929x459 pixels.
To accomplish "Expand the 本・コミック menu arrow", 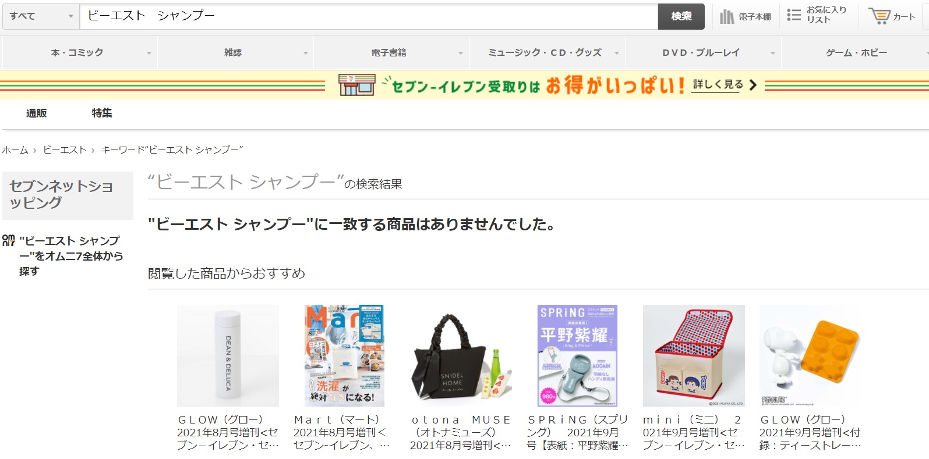I will pyautogui.click(x=149, y=53).
